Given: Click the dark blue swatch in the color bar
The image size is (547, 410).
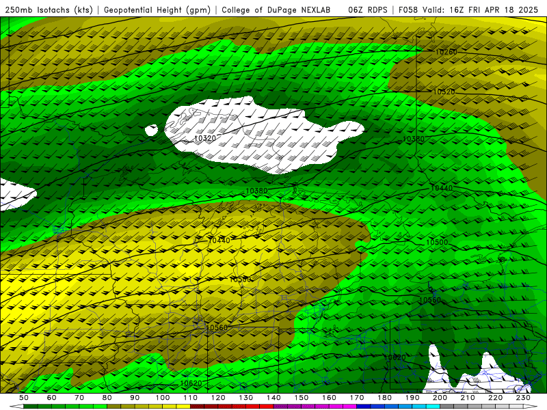Looking at the screenshot, I should tap(364, 407).
